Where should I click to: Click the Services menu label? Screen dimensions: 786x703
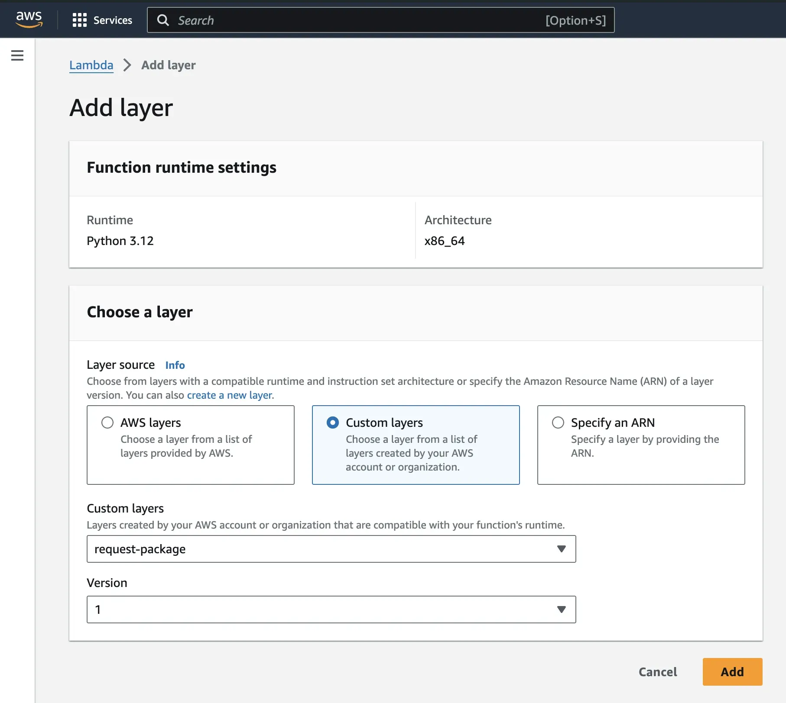tap(113, 20)
